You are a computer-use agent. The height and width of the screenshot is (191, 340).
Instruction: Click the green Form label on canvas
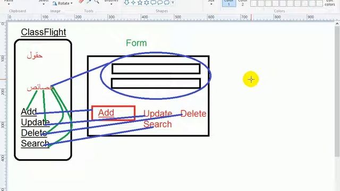(137, 43)
